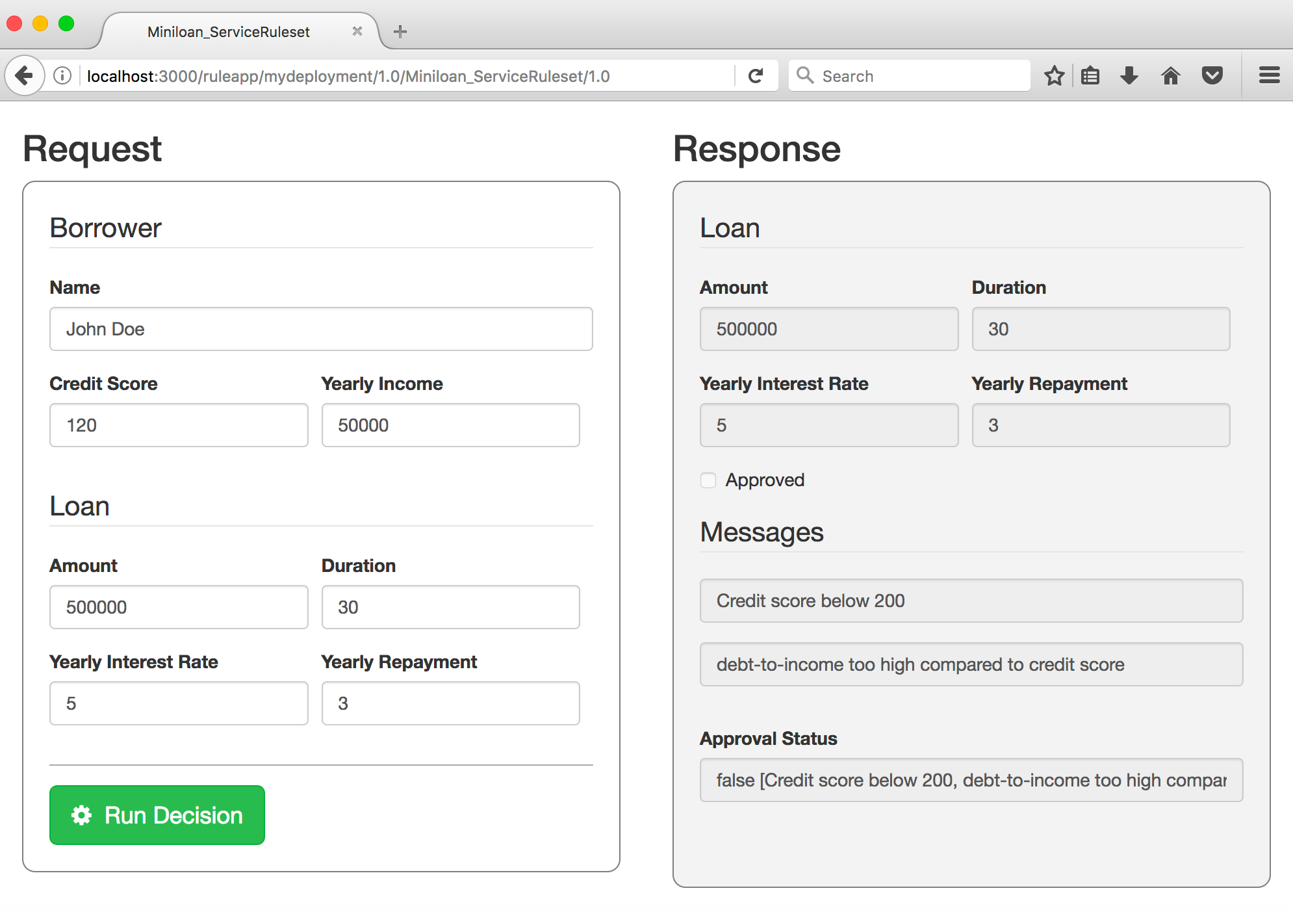Click the Approval Status response field
Viewport: 1293px width, 910px height.
971,780
